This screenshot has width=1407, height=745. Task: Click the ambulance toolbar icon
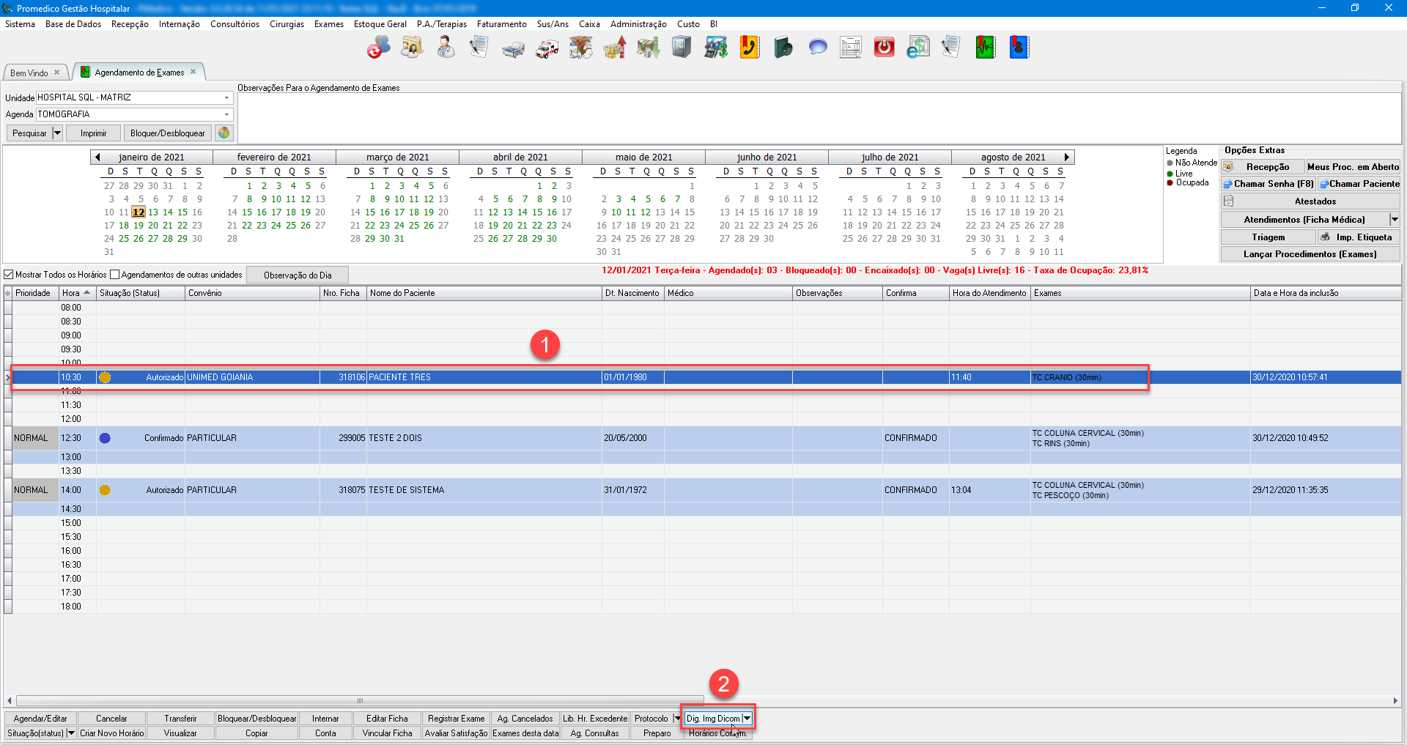547,48
